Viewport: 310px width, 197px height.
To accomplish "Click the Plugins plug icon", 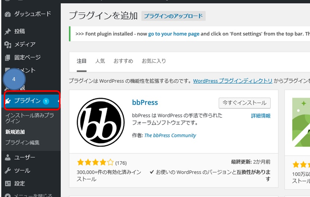I will click(8, 101).
